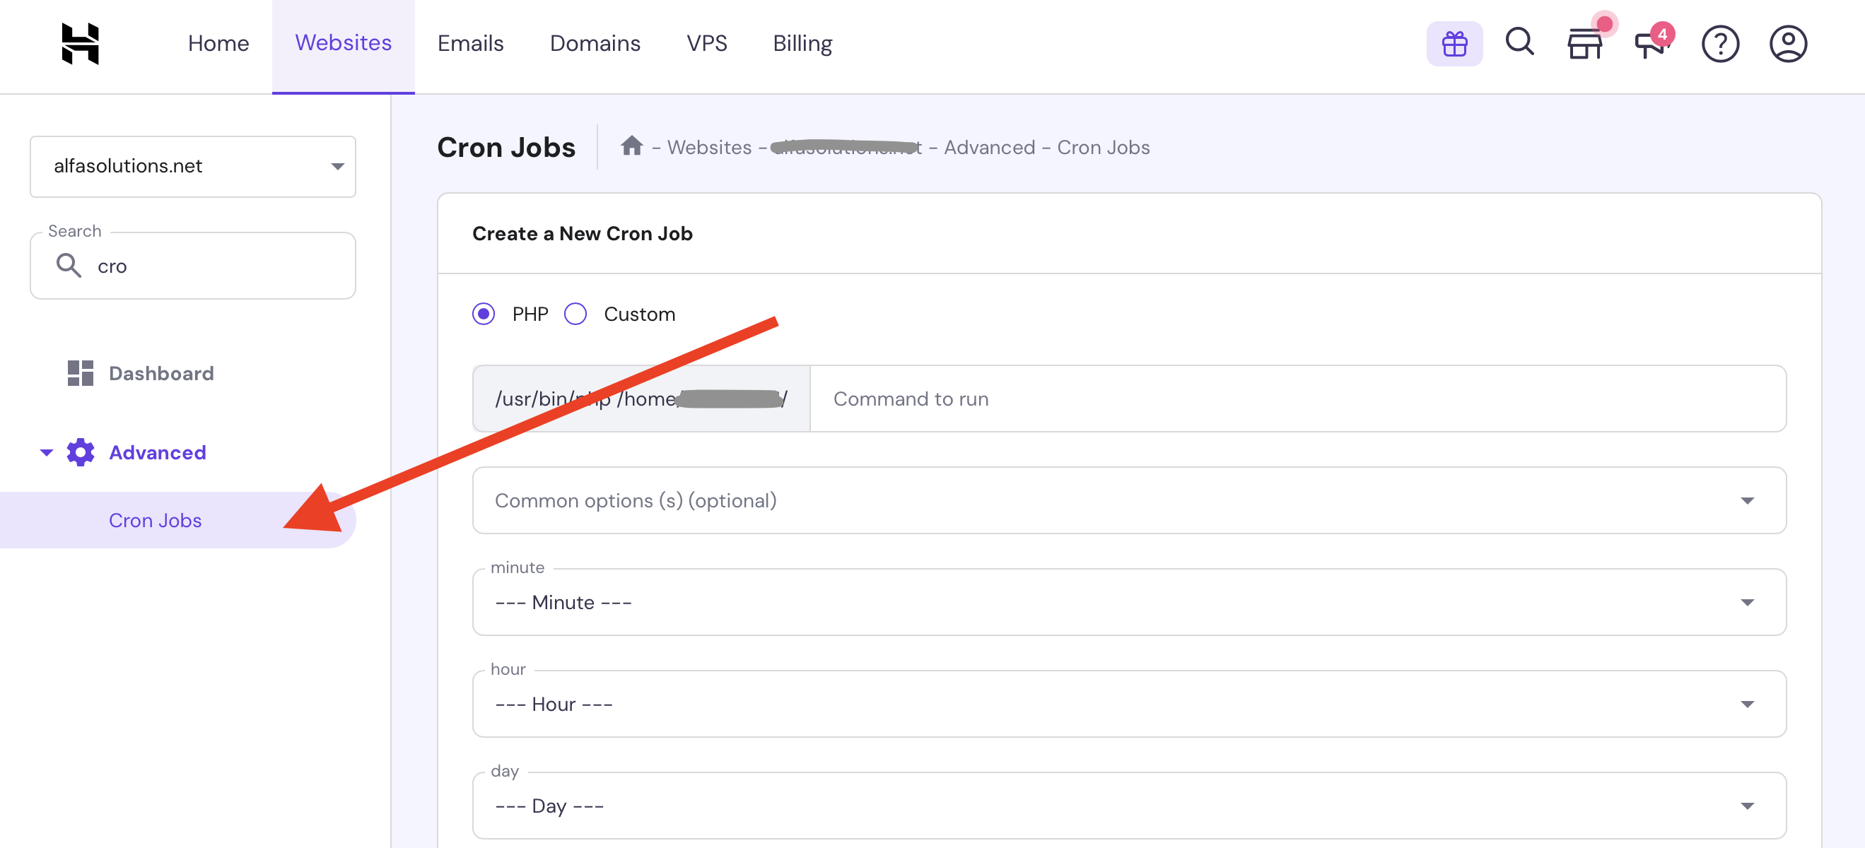The image size is (1865, 848).
Task: Open the alfasolutions.net website dropdown
Action: [192, 166]
